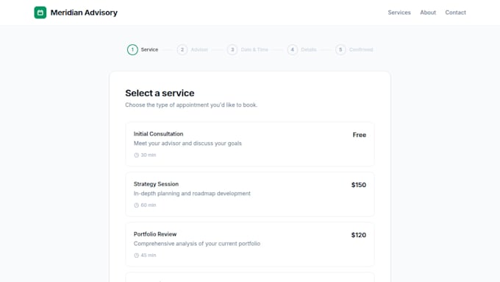Select step 4 Details circle
Image resolution: width=500 pixels, height=282 pixels.
292,49
